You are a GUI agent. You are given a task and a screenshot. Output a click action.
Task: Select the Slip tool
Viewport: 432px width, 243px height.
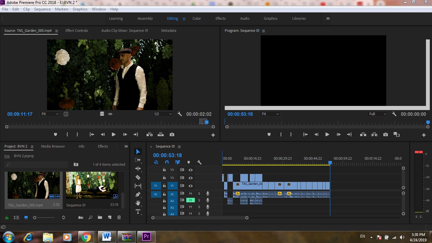point(138,186)
